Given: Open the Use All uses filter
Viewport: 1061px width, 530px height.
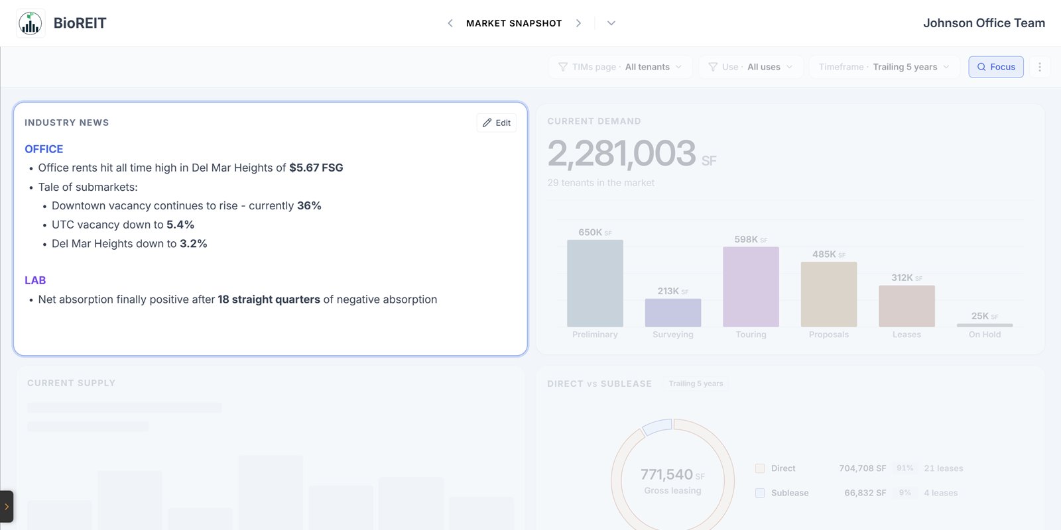Looking at the screenshot, I should point(751,67).
